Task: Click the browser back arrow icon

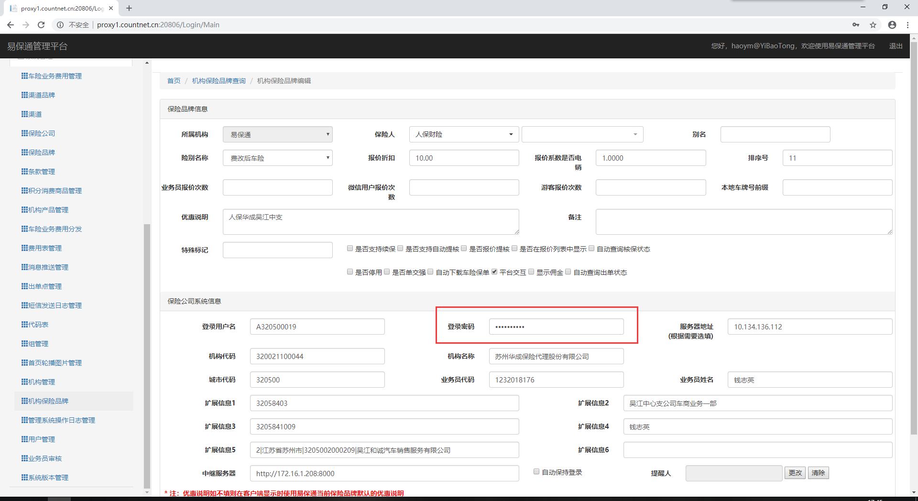Action: (x=11, y=25)
